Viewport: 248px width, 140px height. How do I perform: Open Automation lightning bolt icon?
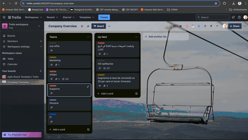coord(211,26)
